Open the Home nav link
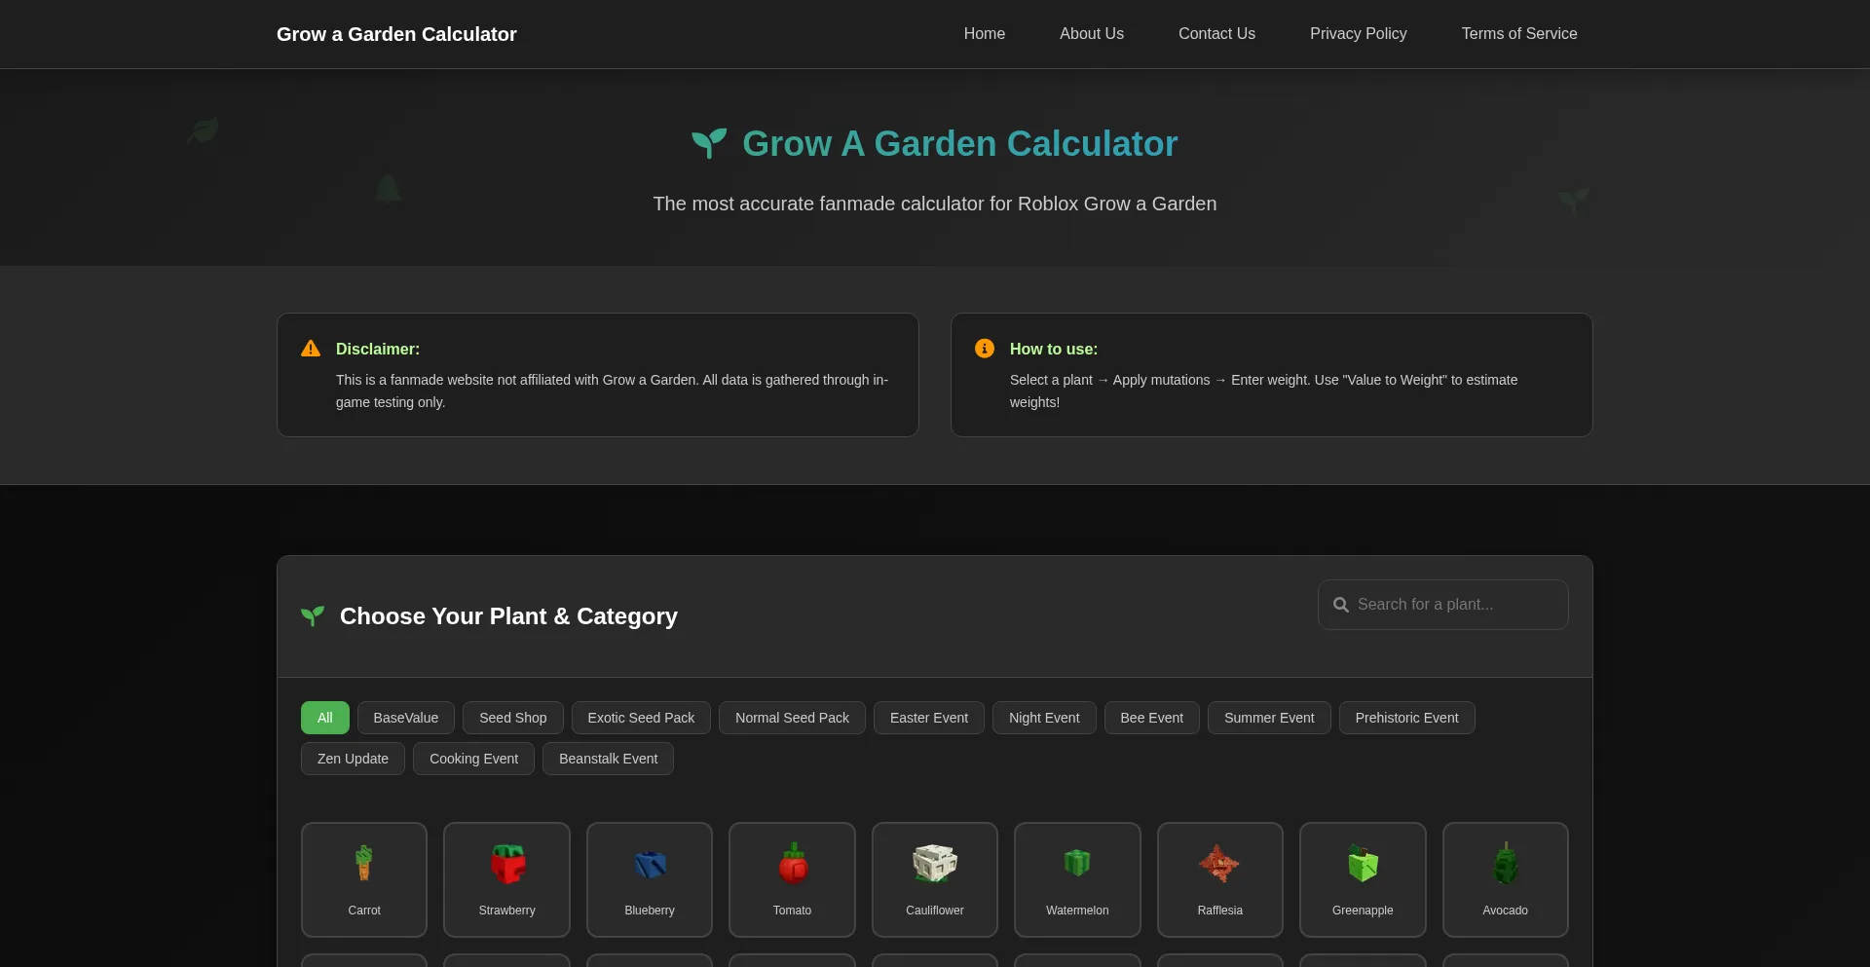 [985, 34]
